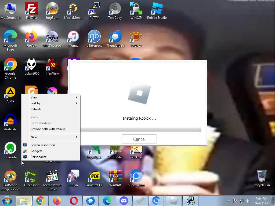Open Discord from the taskbar
The height and width of the screenshot is (206, 275).
pos(124,201)
